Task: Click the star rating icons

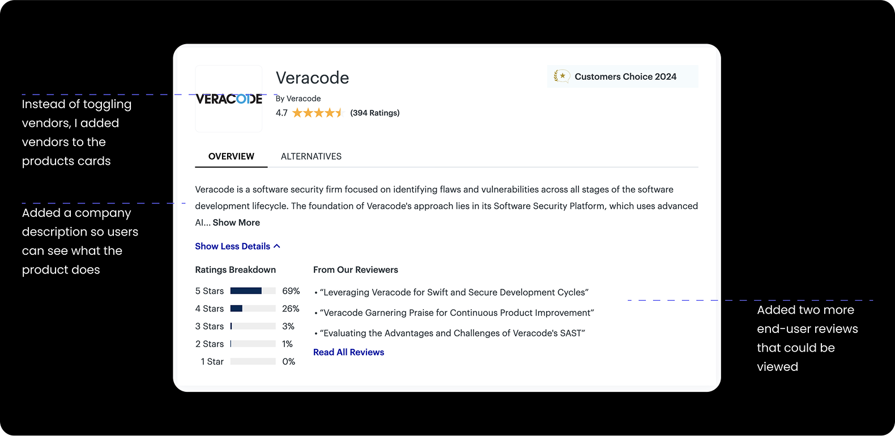Action: [317, 113]
